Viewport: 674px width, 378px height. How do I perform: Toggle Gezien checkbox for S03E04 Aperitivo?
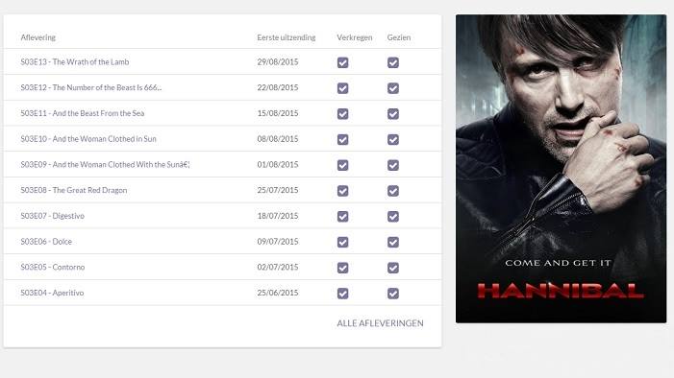pyautogui.click(x=393, y=294)
